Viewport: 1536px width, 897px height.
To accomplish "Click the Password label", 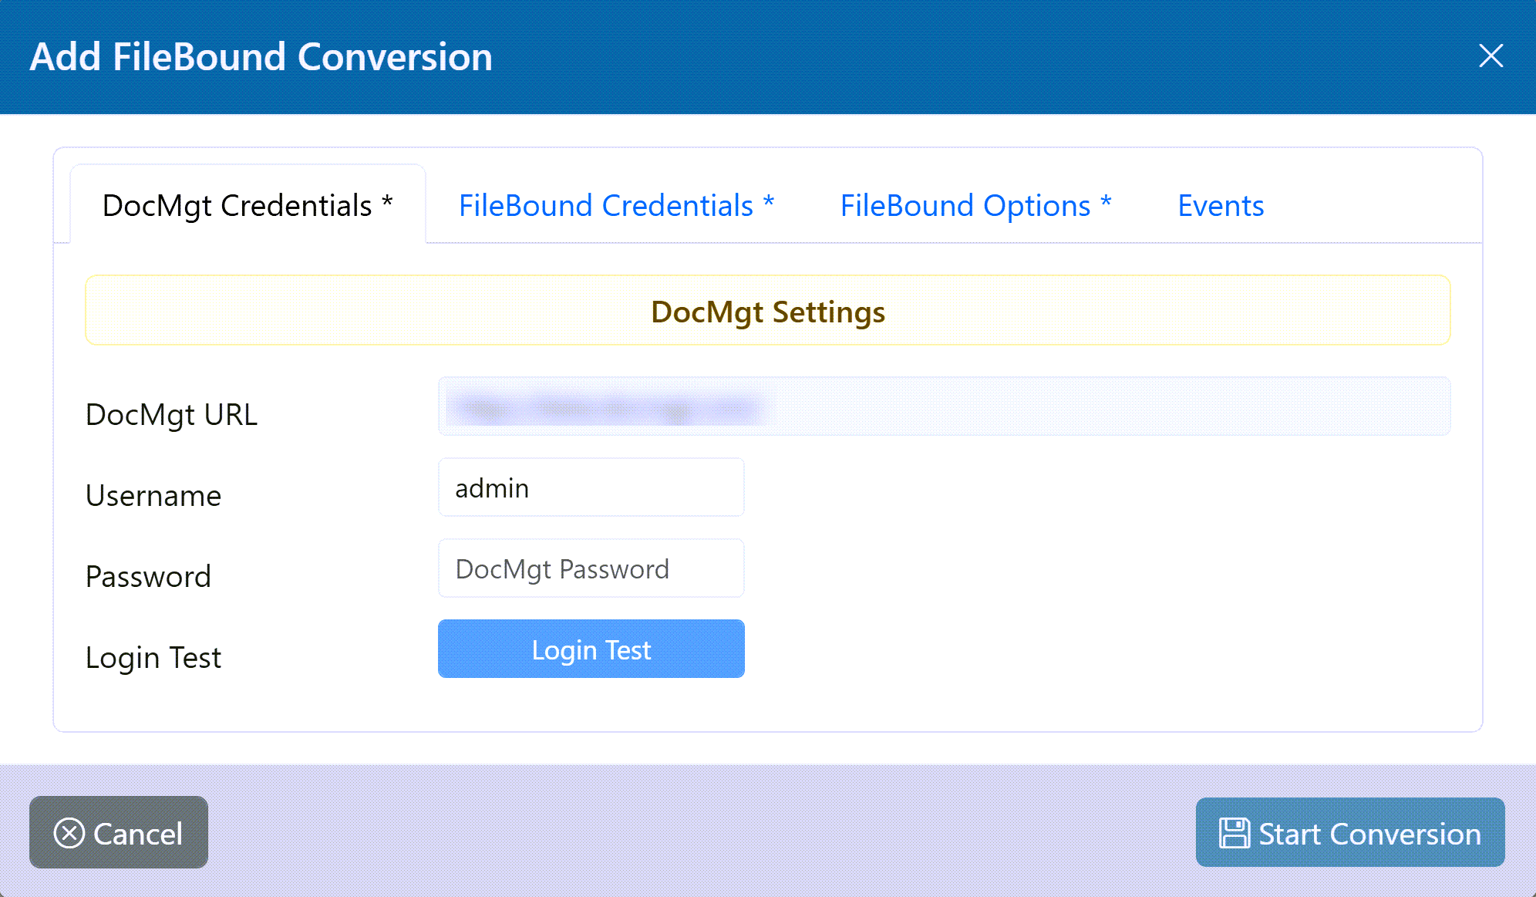I will pos(148,577).
